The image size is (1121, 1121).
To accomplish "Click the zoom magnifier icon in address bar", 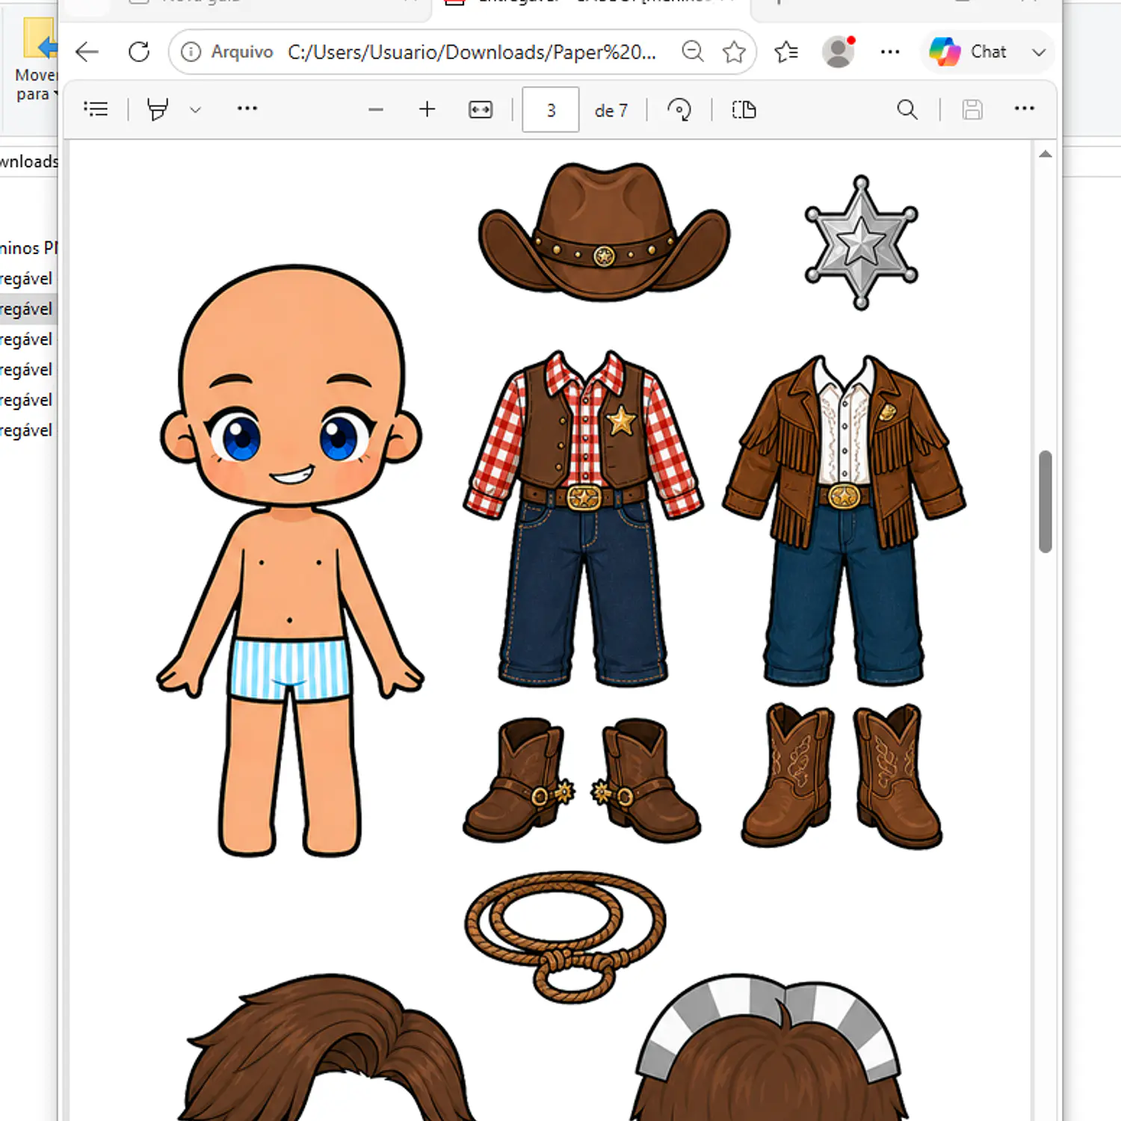I will pyautogui.click(x=693, y=52).
